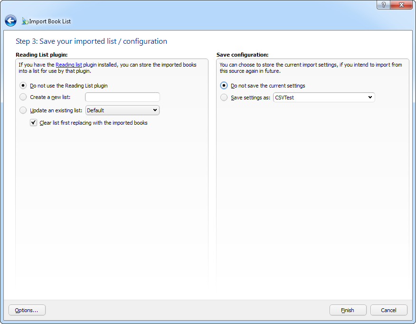Click the 'Reading List plugin:' group heading
This screenshot has height=324, width=416.
click(41, 55)
